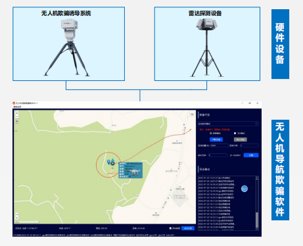Zoom out the map with minus button

click(17, 116)
